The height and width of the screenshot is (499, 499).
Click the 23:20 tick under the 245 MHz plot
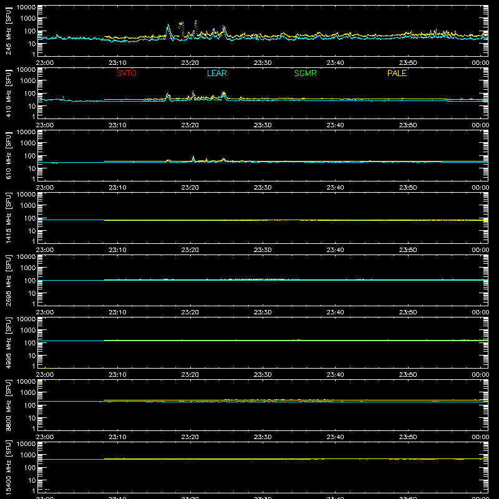(190, 63)
